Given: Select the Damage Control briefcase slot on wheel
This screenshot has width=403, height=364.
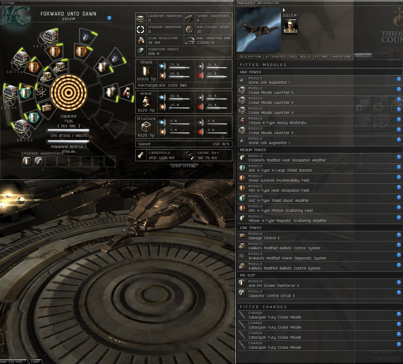Looking at the screenshot, I should (47, 107).
